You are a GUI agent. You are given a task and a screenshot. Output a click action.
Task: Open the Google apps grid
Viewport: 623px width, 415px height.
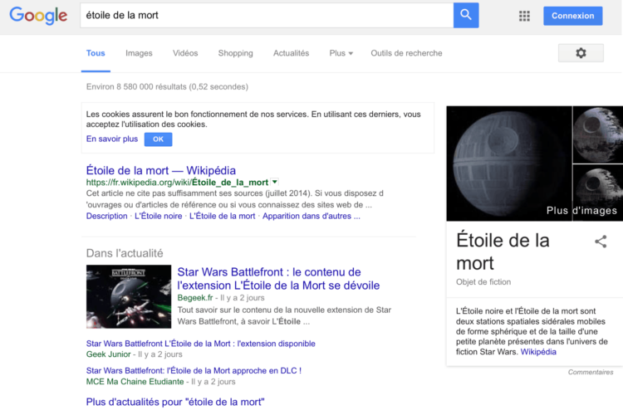pos(524,16)
